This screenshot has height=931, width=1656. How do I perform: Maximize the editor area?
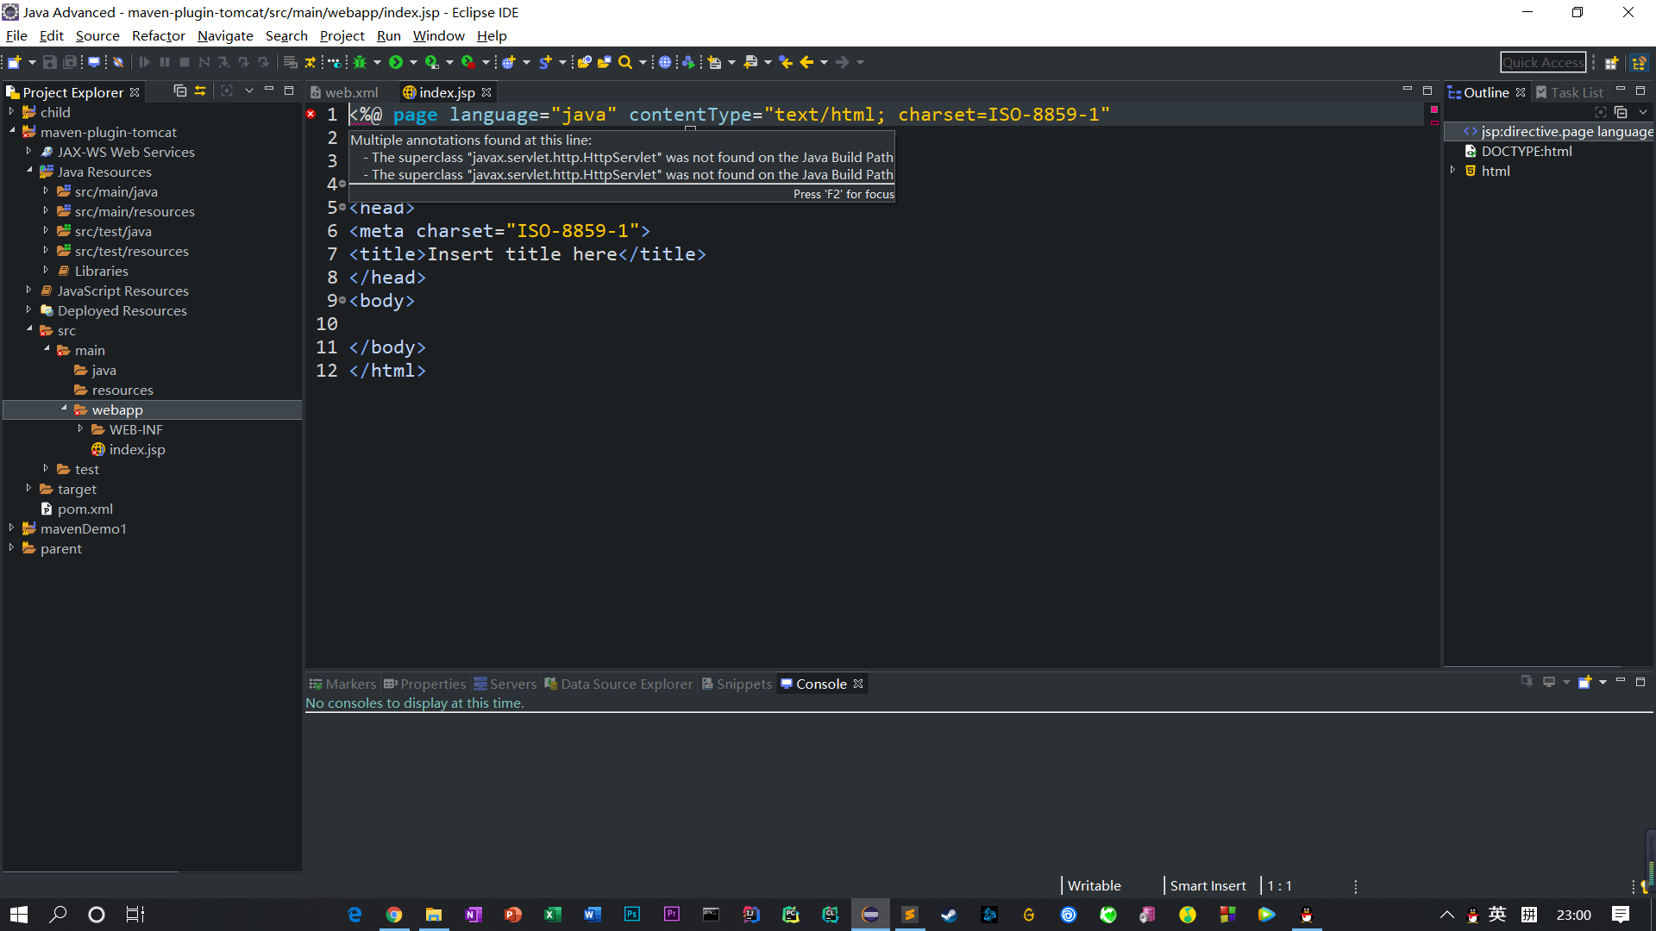pyautogui.click(x=1427, y=90)
